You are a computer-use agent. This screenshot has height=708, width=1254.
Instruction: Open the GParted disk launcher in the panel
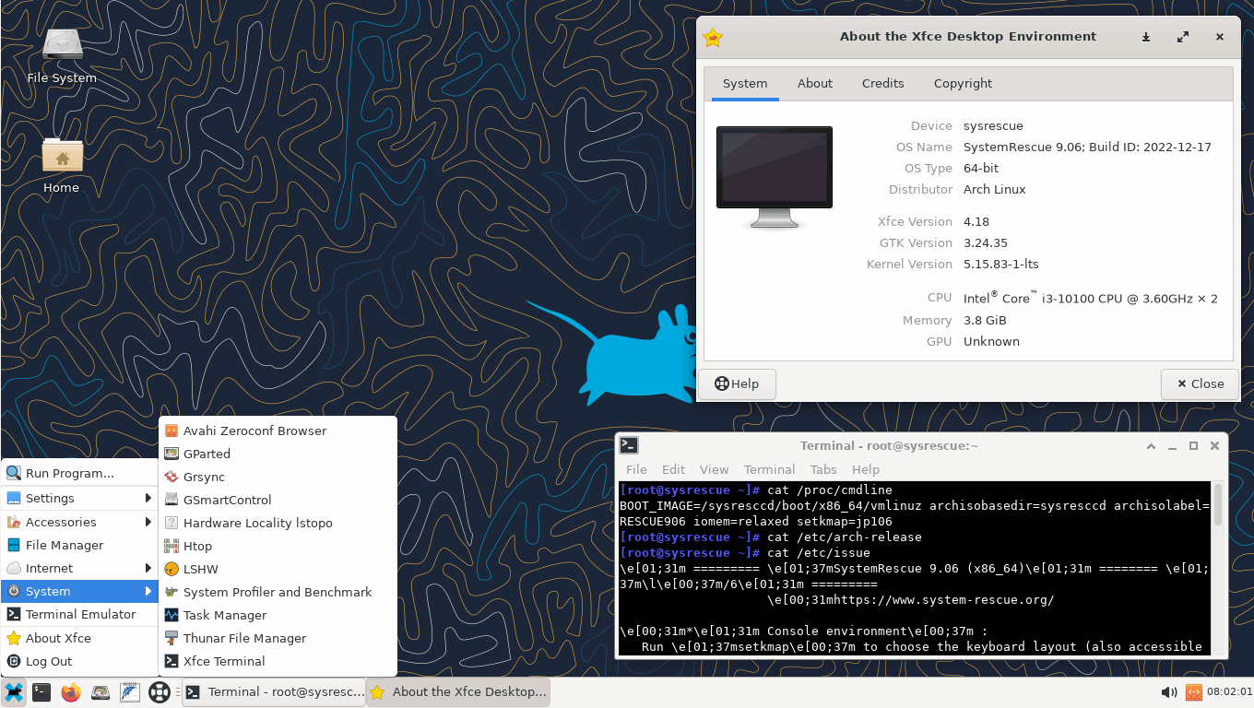(x=101, y=691)
